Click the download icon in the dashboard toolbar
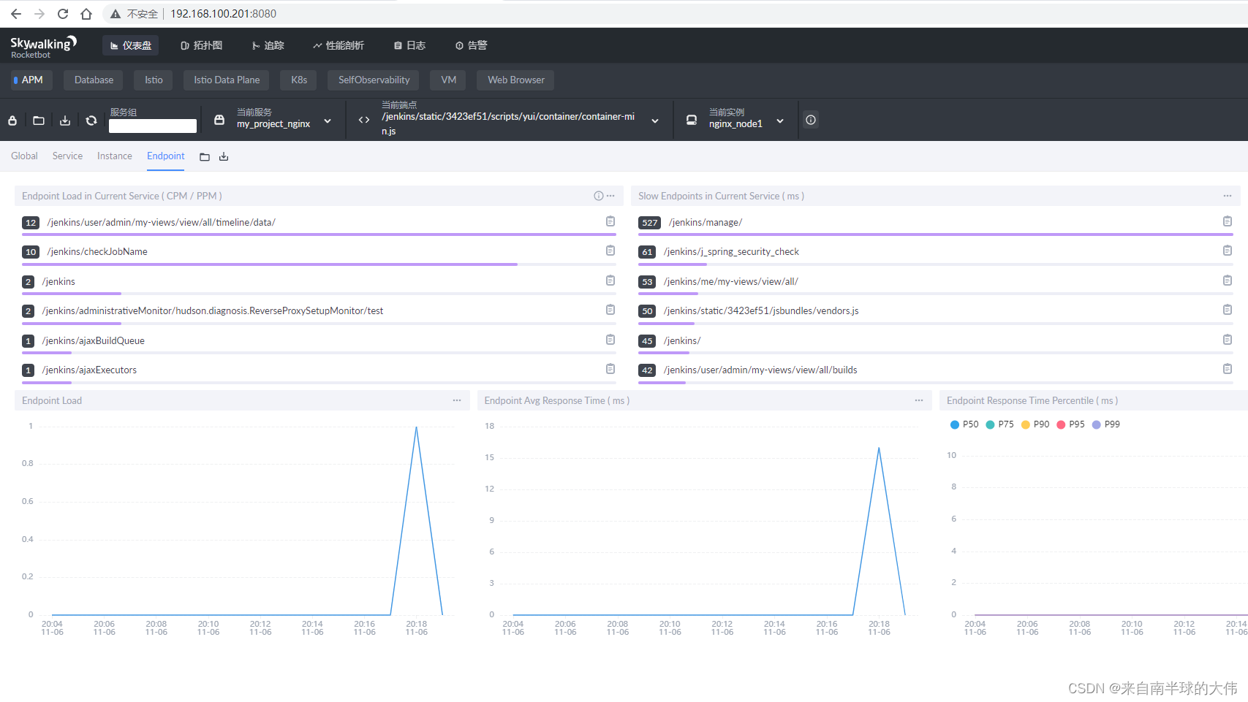 pyautogui.click(x=64, y=120)
